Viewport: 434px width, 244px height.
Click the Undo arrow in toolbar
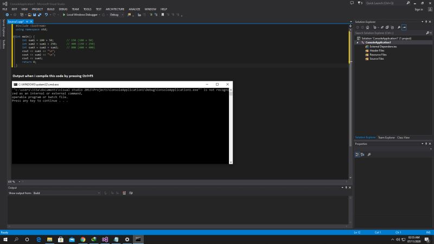click(46, 15)
